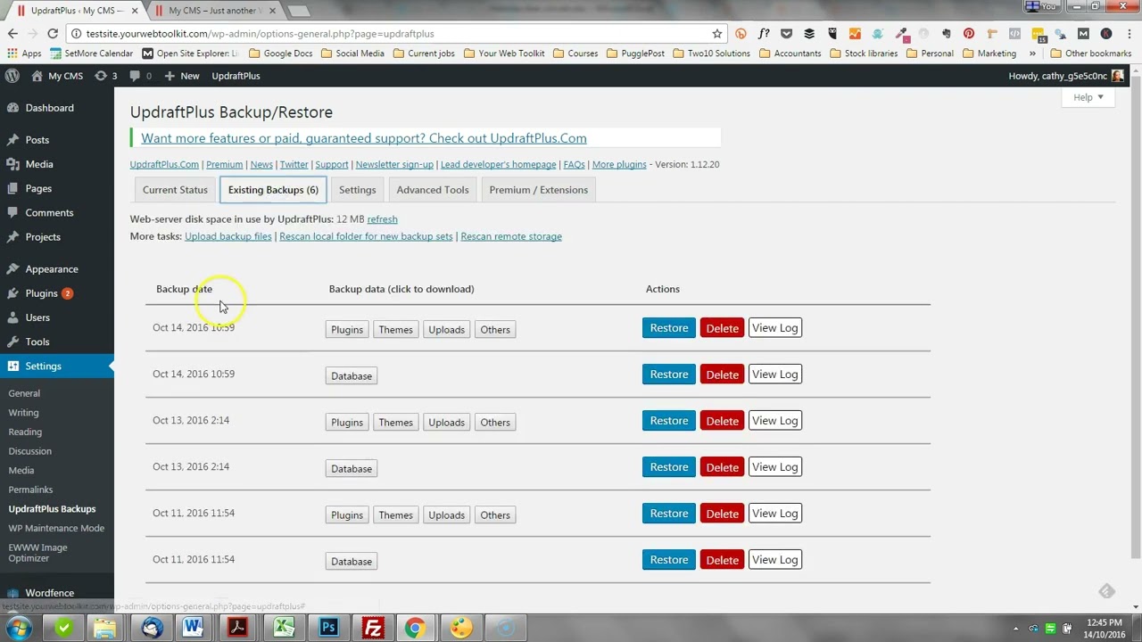
Task: Switch to the Current Status tab
Action: click(x=175, y=190)
